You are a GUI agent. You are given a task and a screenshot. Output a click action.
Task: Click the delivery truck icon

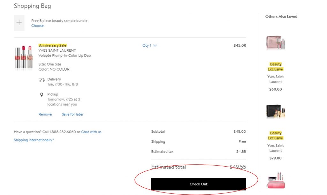(x=42, y=79)
